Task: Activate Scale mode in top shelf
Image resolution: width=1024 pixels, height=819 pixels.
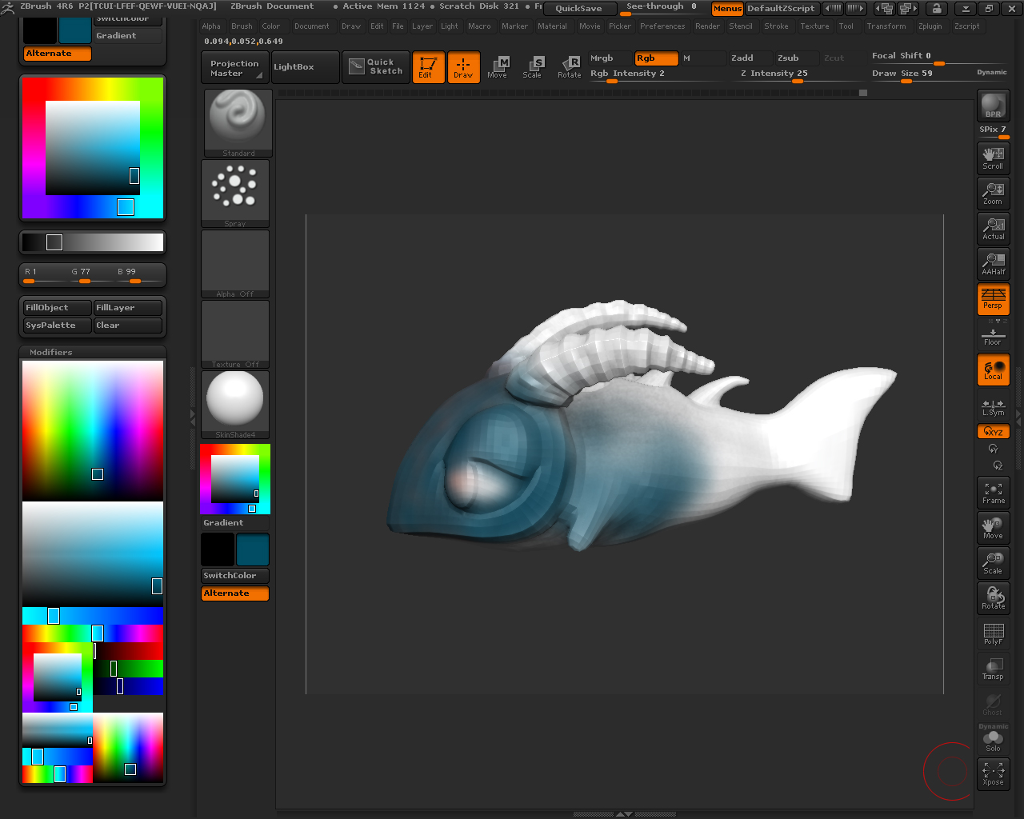Action: tap(532, 67)
